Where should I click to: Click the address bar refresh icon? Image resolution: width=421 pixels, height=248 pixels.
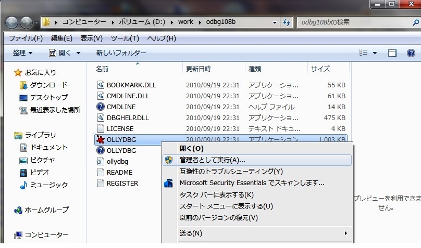pos(287,22)
